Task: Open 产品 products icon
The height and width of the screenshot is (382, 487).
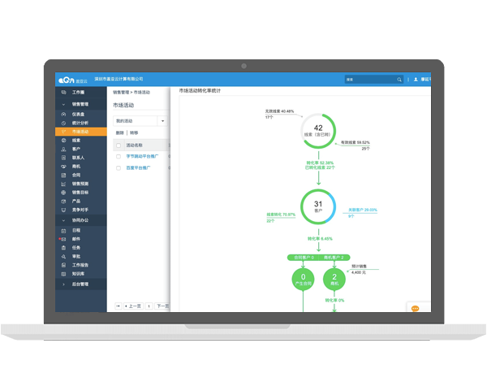Action: (63, 202)
